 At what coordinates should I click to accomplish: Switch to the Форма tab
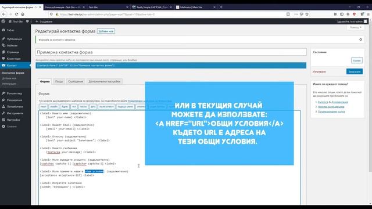pos(45,81)
